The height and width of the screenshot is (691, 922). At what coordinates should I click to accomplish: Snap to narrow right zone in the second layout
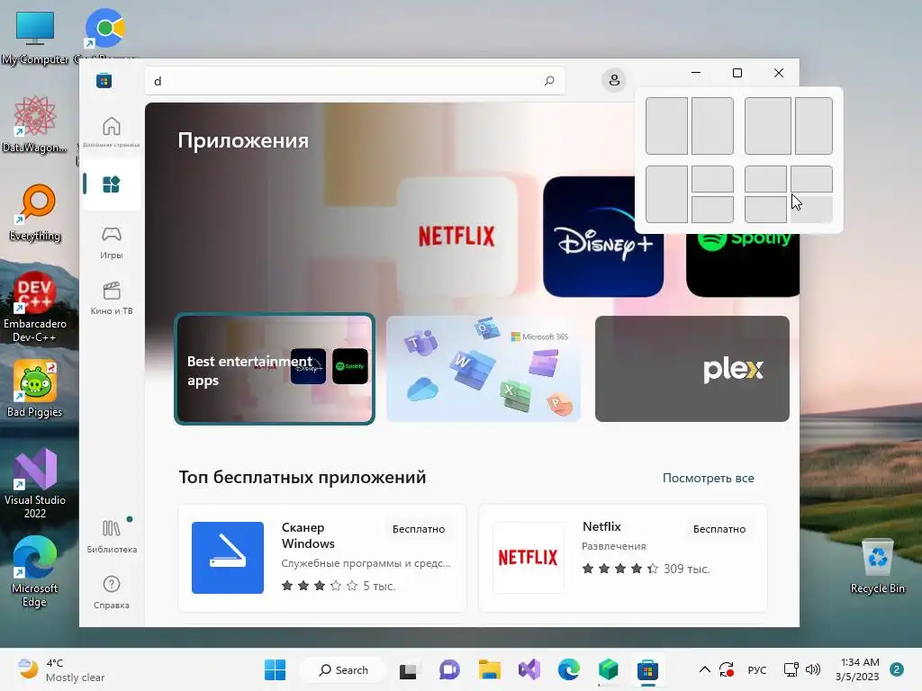pos(814,126)
